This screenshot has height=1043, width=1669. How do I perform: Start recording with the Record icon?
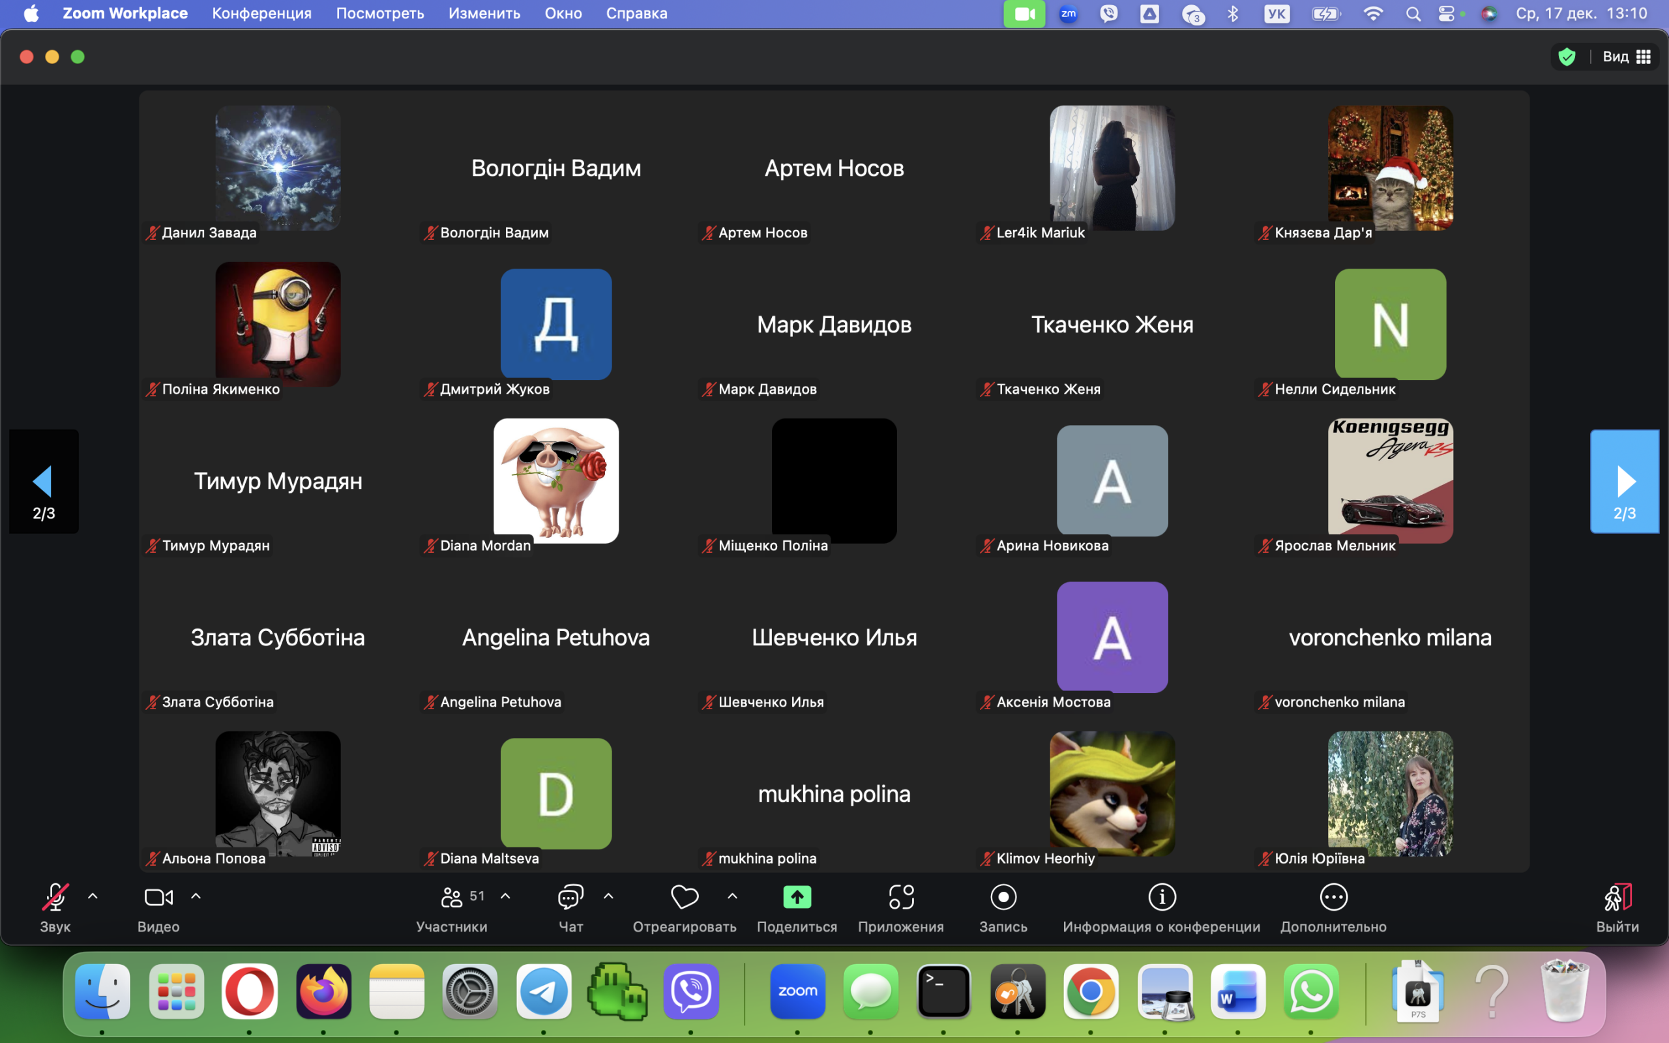[1003, 897]
